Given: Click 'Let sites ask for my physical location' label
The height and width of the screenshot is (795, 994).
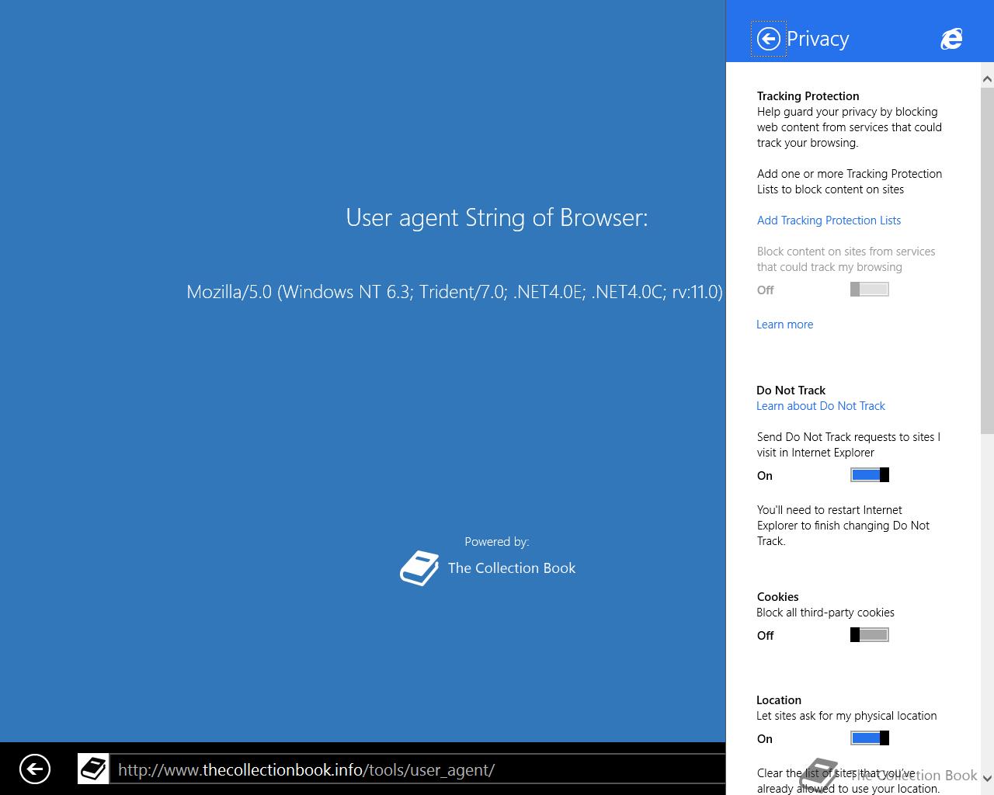Looking at the screenshot, I should (846, 716).
